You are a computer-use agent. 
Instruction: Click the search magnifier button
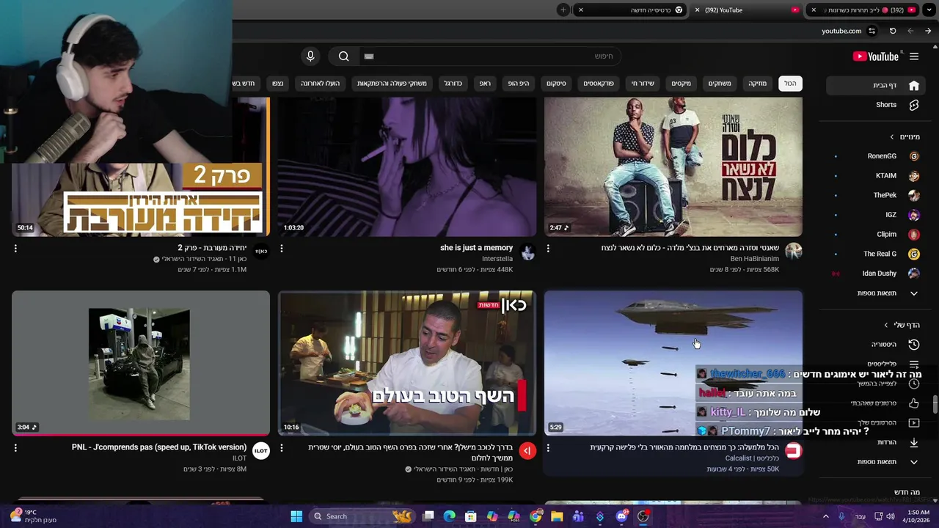(343, 56)
